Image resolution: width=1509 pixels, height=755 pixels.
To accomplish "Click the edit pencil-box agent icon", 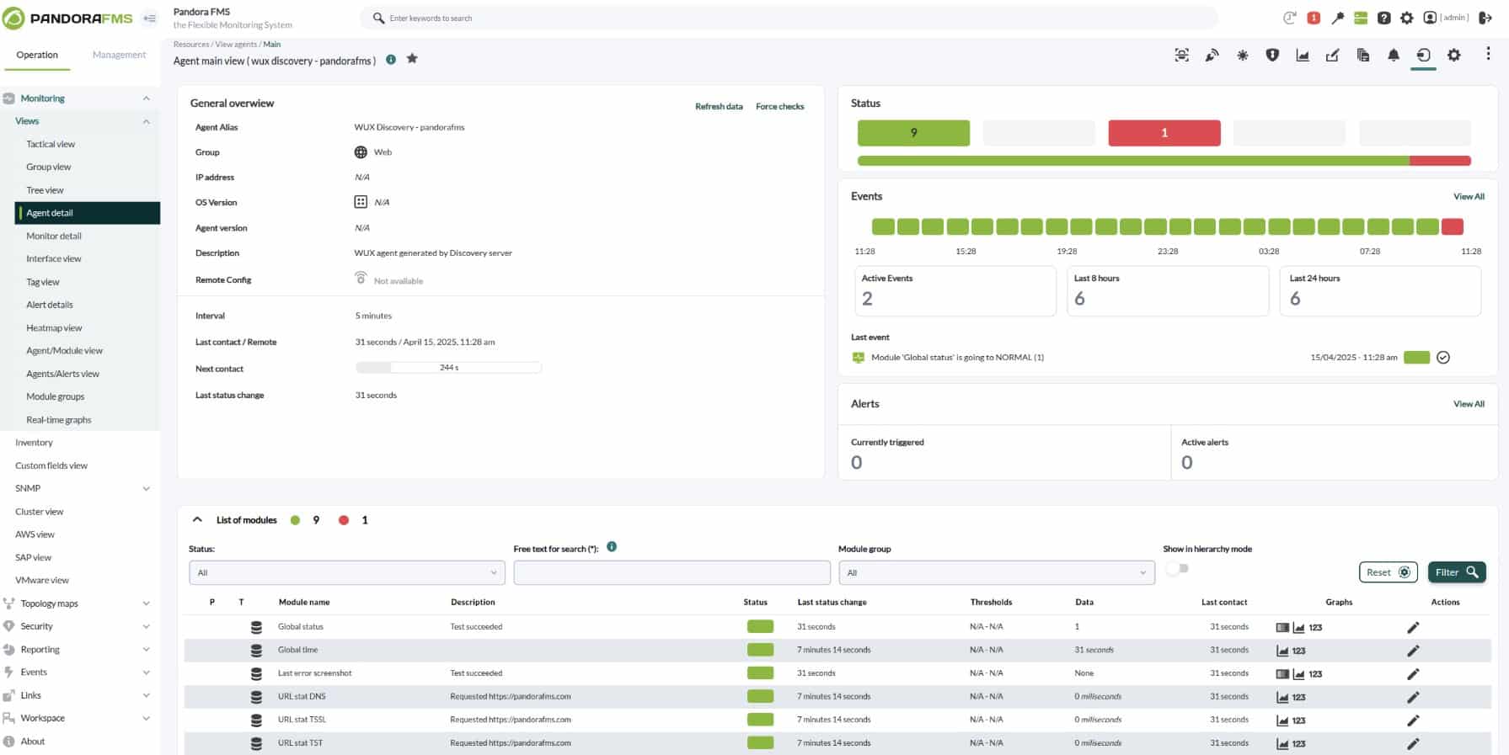I will (x=1332, y=56).
